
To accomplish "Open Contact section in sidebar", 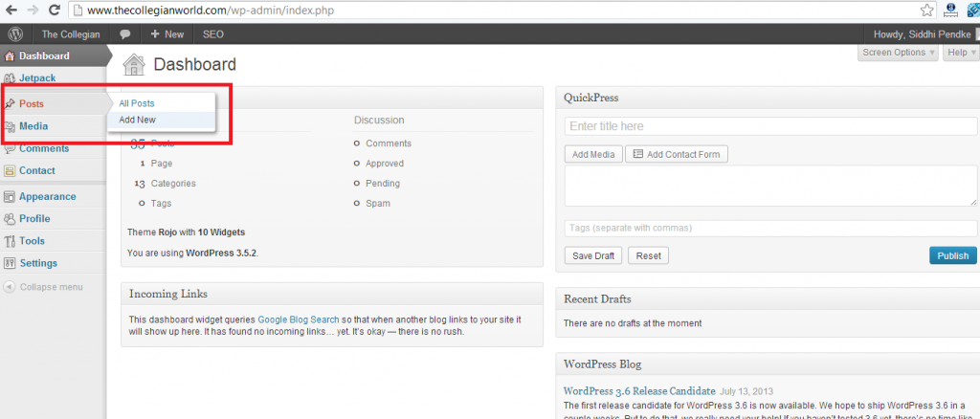I will (x=37, y=170).
